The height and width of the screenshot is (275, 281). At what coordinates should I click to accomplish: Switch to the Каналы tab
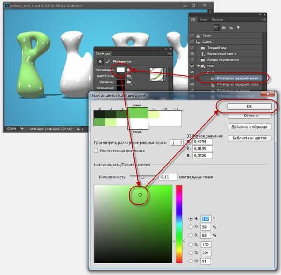point(218,20)
